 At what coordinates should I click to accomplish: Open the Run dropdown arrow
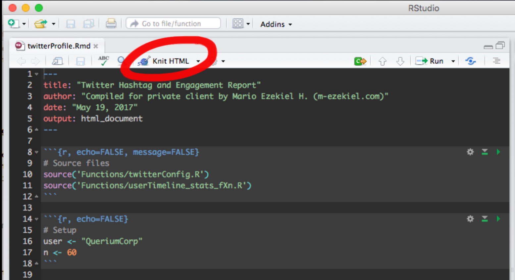pos(453,61)
